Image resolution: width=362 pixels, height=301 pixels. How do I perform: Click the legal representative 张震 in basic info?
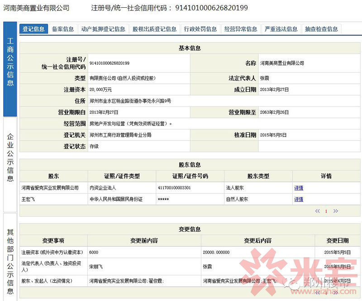(x=264, y=78)
